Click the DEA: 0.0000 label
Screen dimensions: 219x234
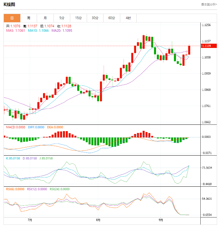55,127
